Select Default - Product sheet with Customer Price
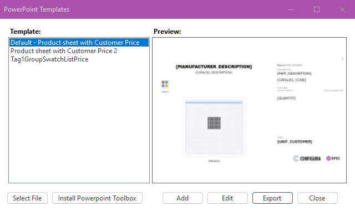This screenshot has height=211, width=355. click(x=79, y=43)
